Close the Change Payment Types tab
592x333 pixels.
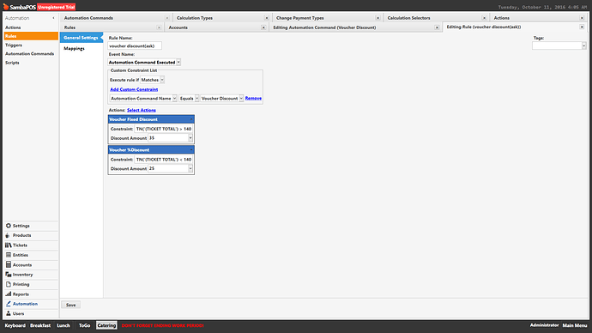click(x=378, y=18)
